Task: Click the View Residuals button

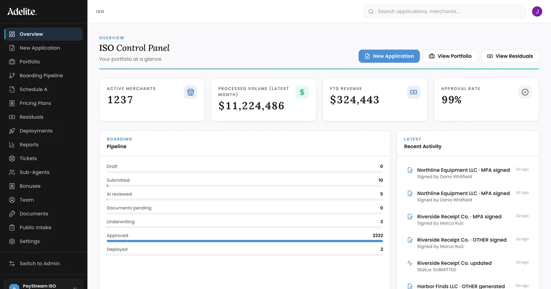Action: pyautogui.click(x=510, y=56)
